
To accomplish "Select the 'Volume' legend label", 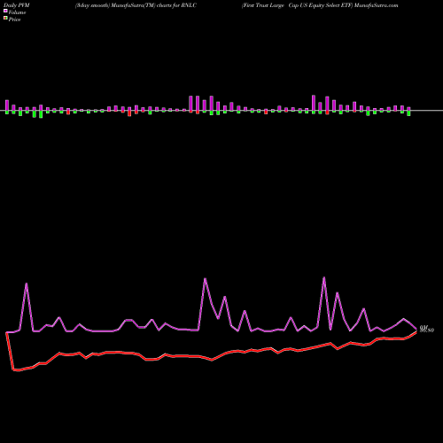I will point(17,12).
